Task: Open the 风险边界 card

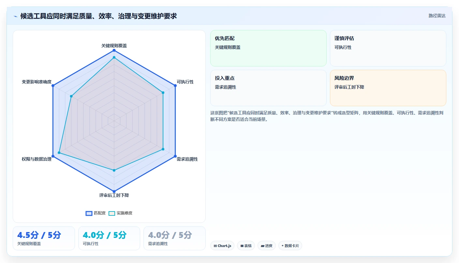Action: click(388, 88)
